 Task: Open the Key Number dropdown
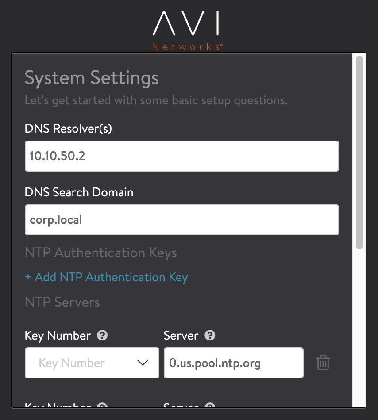(x=92, y=363)
